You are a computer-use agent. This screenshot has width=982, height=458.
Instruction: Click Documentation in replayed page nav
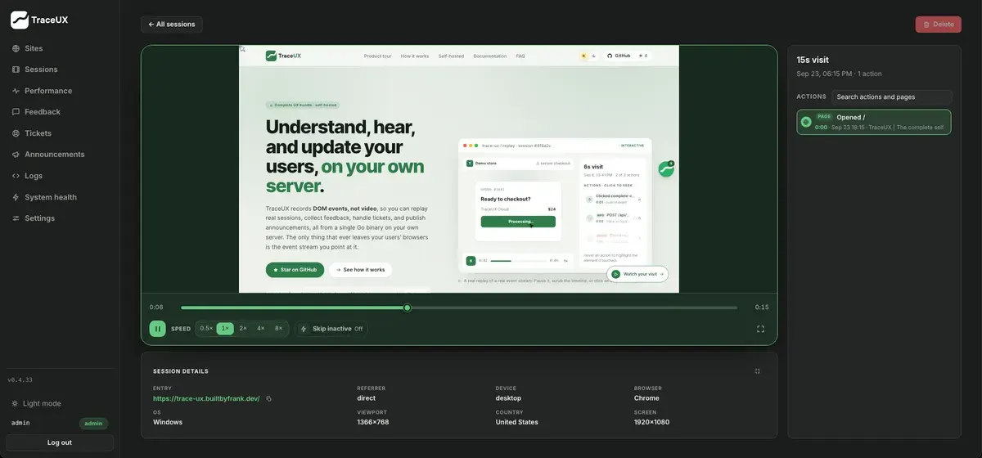(x=490, y=56)
